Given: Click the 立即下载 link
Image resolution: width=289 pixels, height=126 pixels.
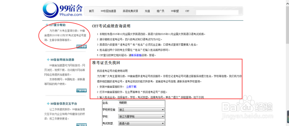Looking at the screenshot, I should tap(131, 87).
